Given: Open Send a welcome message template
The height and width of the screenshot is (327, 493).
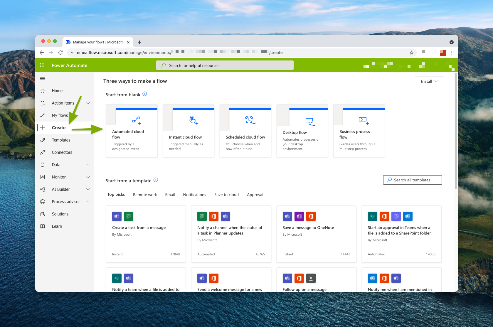Looking at the screenshot, I should (x=231, y=279).
